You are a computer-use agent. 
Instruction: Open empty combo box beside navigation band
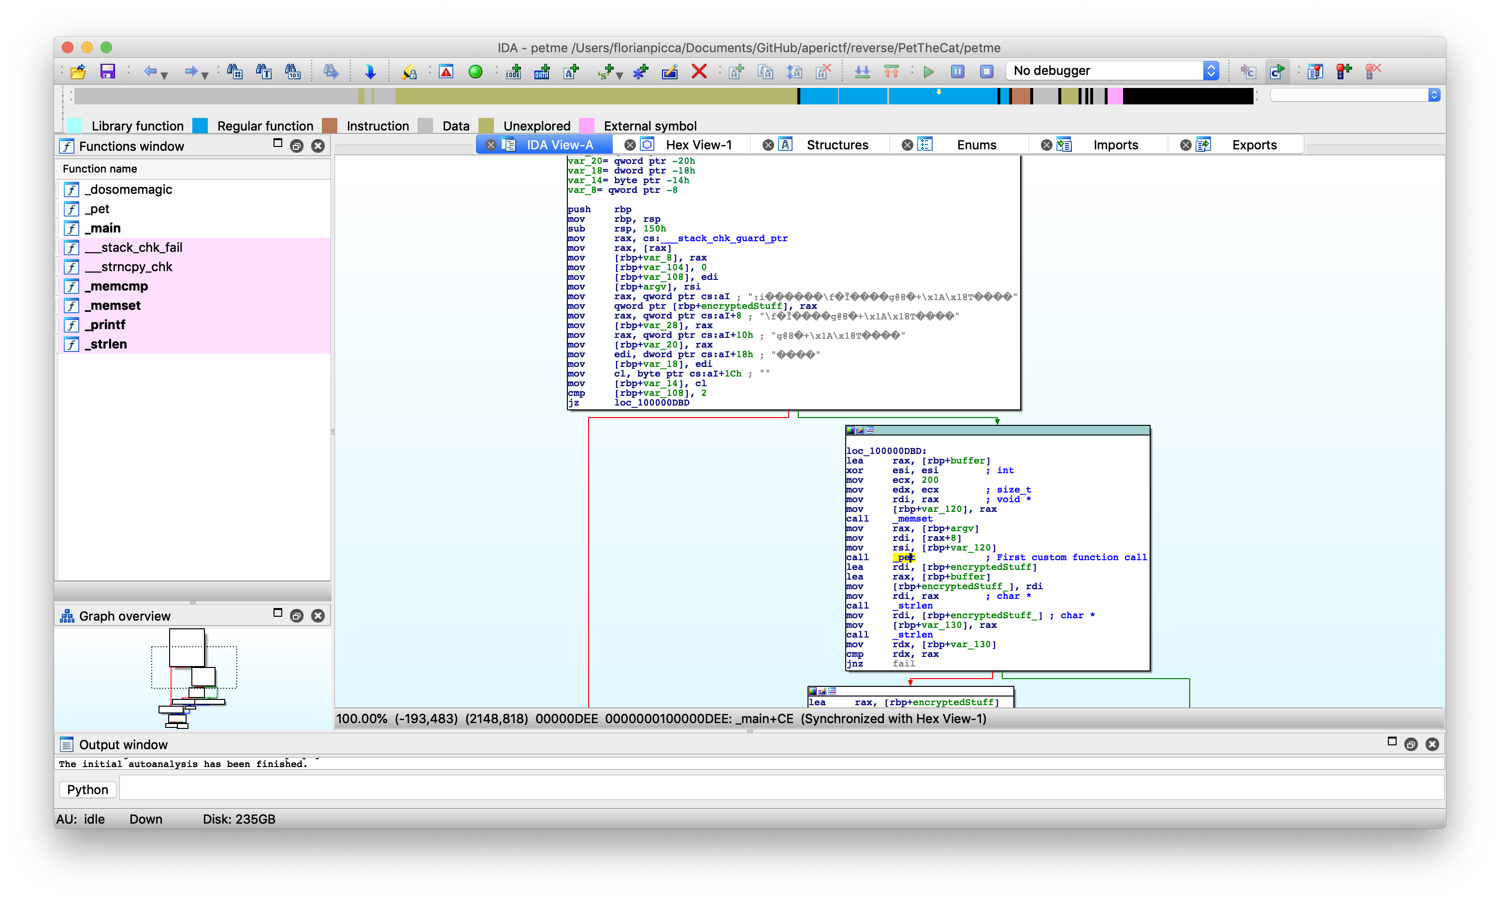[1355, 95]
